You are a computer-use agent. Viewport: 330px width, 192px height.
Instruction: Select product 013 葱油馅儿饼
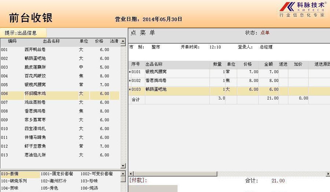[60, 155]
